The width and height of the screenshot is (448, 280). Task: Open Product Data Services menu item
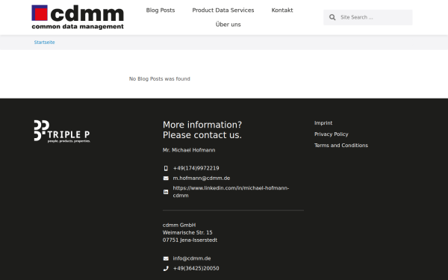coord(223,10)
